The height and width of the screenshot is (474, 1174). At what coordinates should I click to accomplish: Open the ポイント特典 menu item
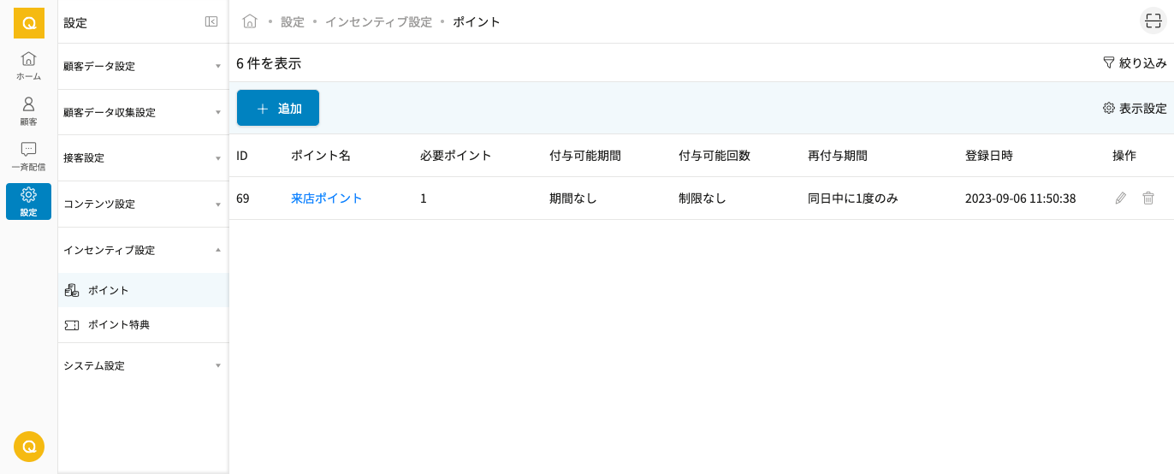pos(119,325)
